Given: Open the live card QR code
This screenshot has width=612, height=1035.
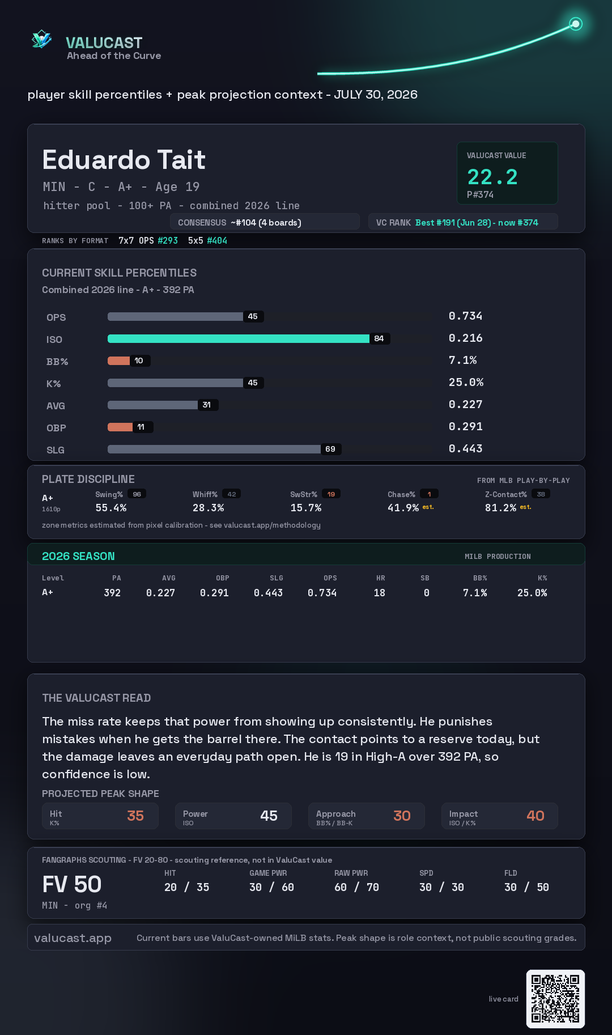Looking at the screenshot, I should (555, 999).
